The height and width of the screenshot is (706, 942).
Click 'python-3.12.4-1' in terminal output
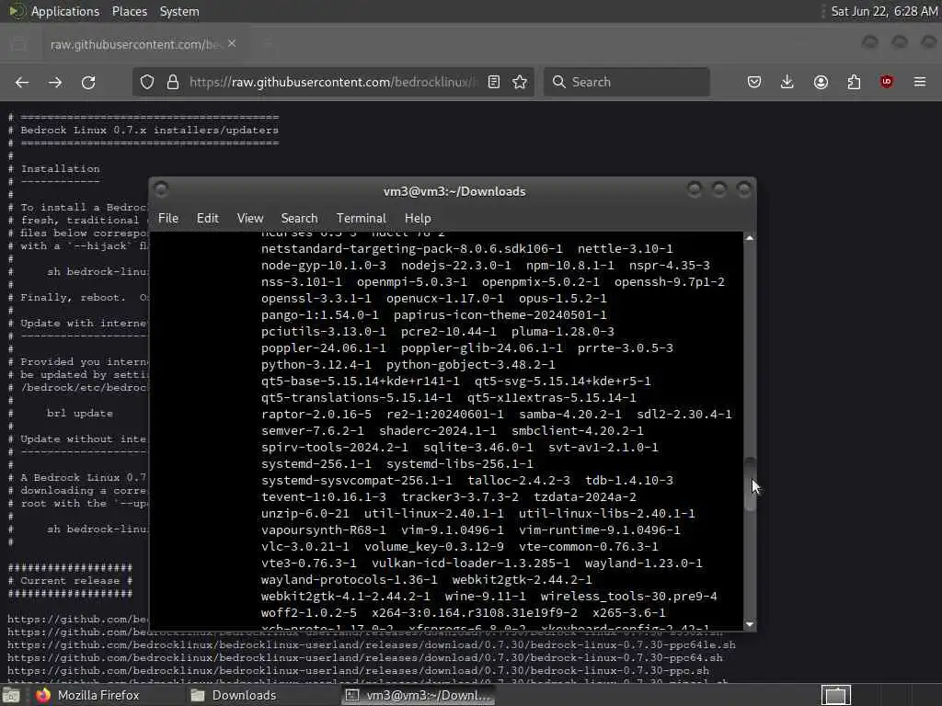[x=316, y=364]
